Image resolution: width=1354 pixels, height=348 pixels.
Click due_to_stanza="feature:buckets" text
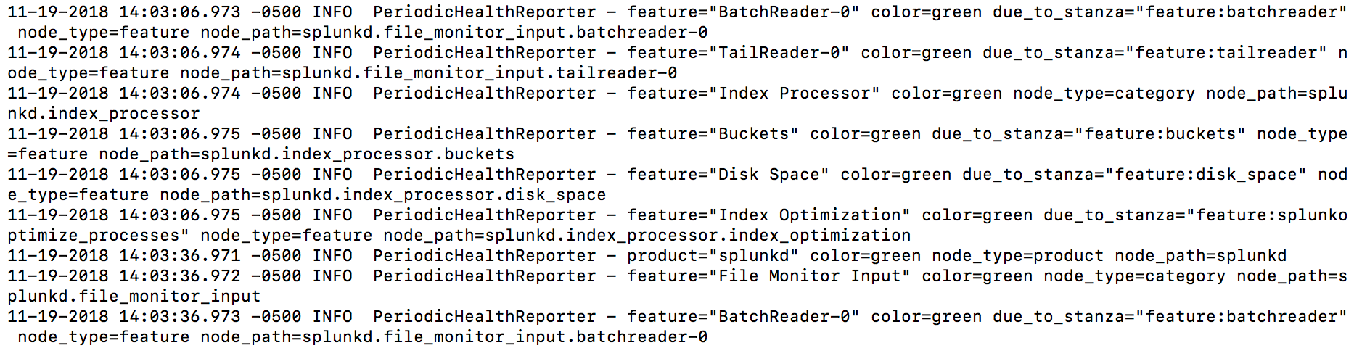(1089, 134)
